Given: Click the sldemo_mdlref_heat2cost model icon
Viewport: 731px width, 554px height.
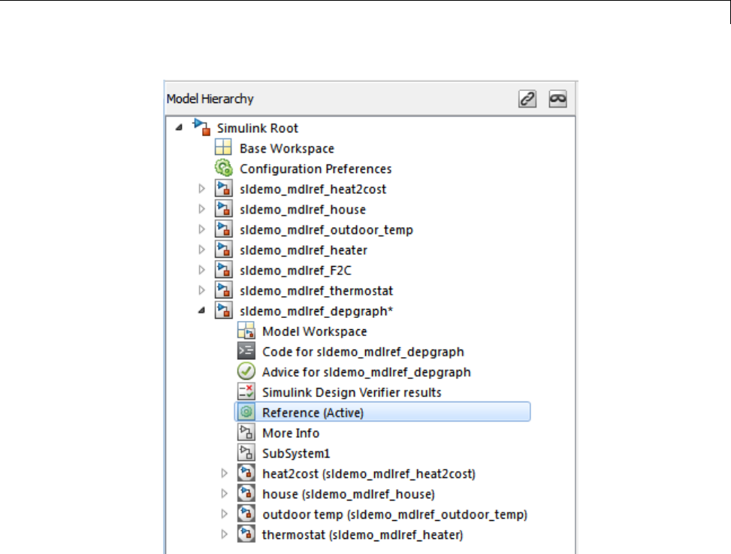Looking at the screenshot, I should pos(223,189).
